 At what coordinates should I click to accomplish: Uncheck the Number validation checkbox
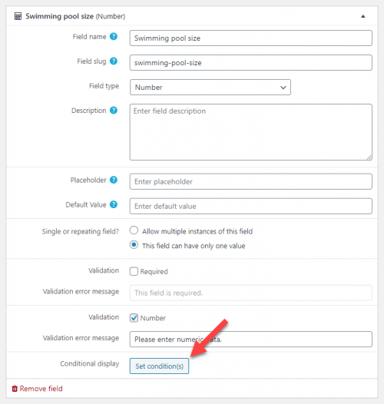tap(134, 318)
